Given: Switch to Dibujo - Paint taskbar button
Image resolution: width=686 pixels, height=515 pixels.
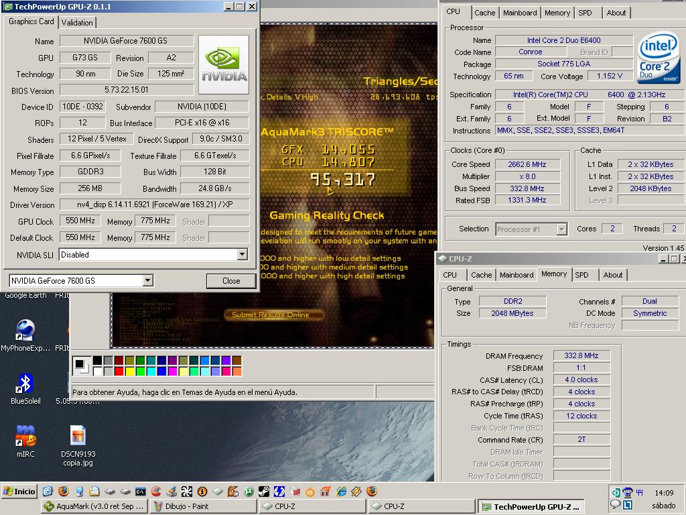Looking at the screenshot, I should point(204,506).
